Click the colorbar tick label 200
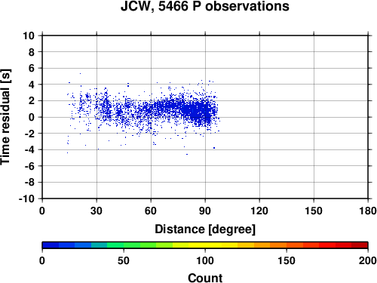The width and height of the screenshot is (377, 283). point(367,260)
